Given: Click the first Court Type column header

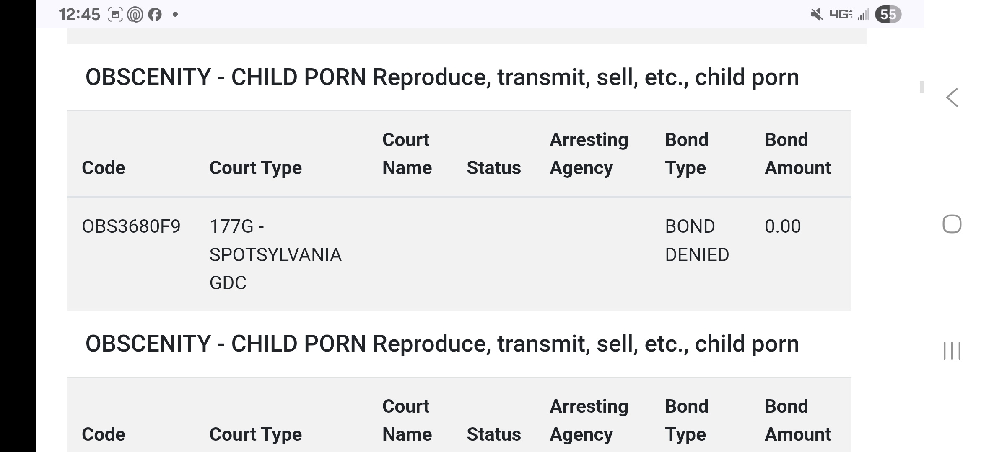Looking at the screenshot, I should [255, 168].
